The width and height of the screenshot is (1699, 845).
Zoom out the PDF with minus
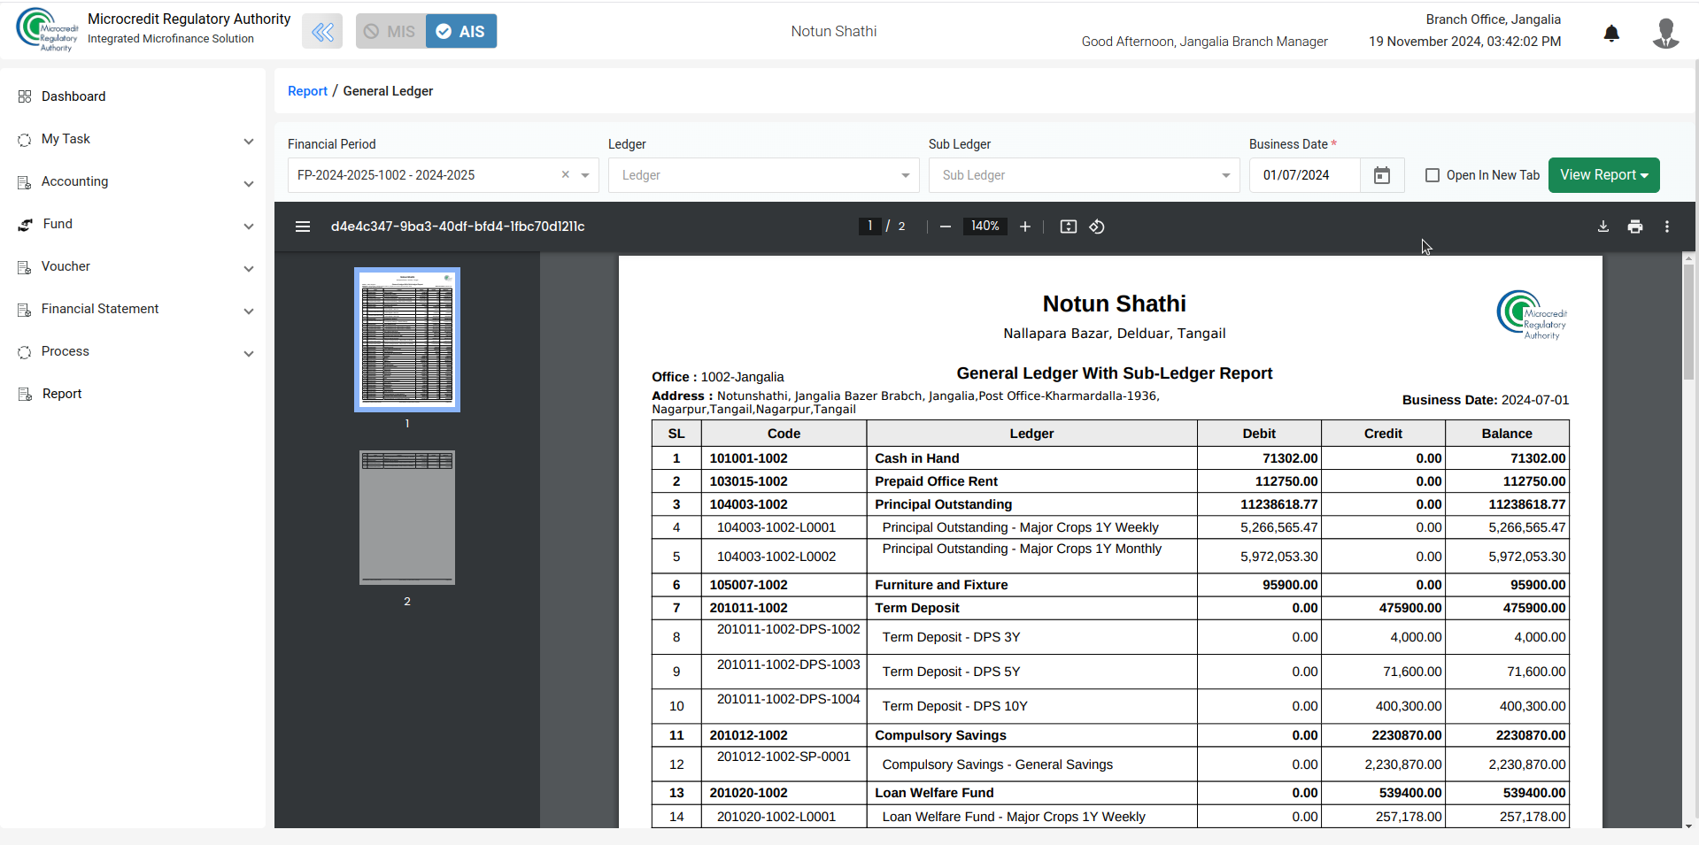tap(946, 227)
